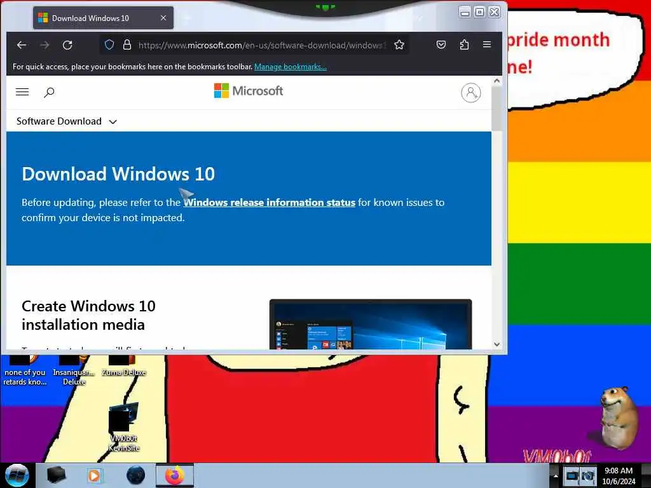The image size is (651, 488).
Task: Open the media player taskbar icon
Action: tap(94, 475)
